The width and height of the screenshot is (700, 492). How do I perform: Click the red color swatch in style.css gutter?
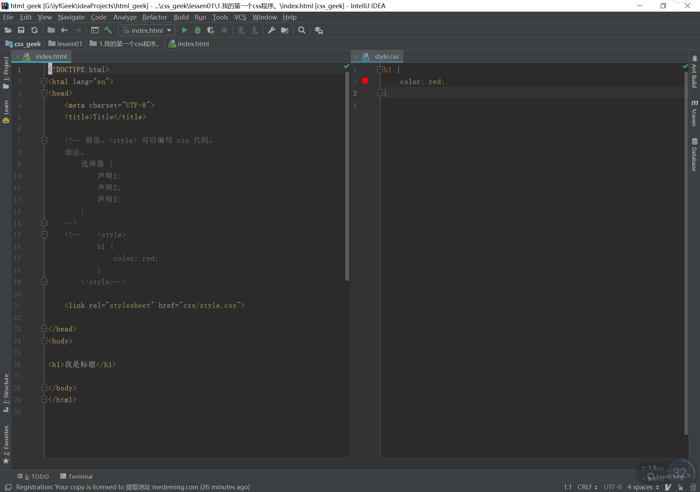[365, 81]
